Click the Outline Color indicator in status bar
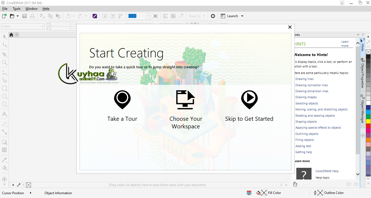The height and width of the screenshot is (198, 371). click(329, 193)
